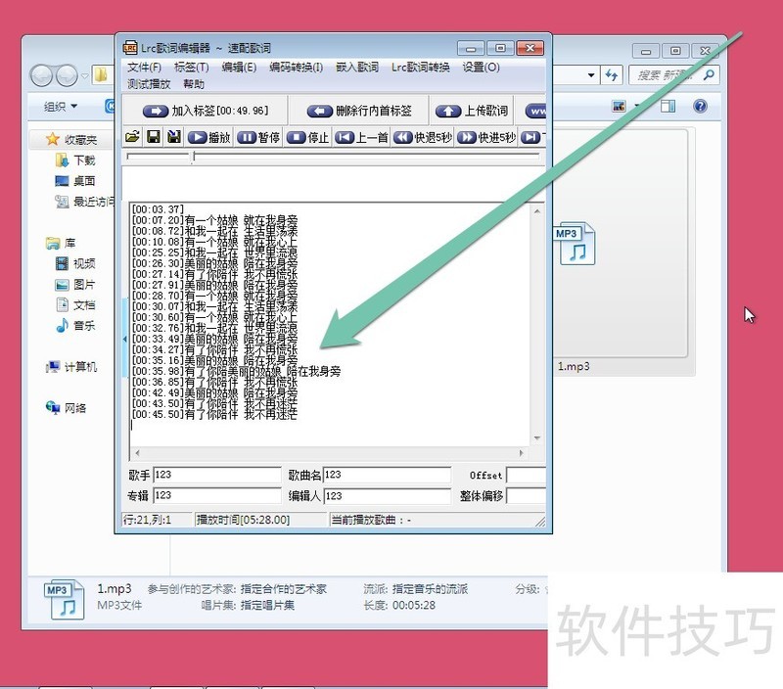Open the 嵌入歌词 menu
The image size is (783, 689).
point(357,67)
